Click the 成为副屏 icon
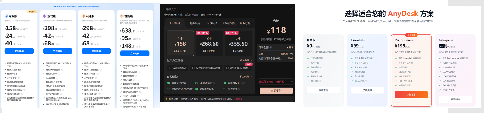Viewport: 484px width, 113px height. click(x=225, y=89)
